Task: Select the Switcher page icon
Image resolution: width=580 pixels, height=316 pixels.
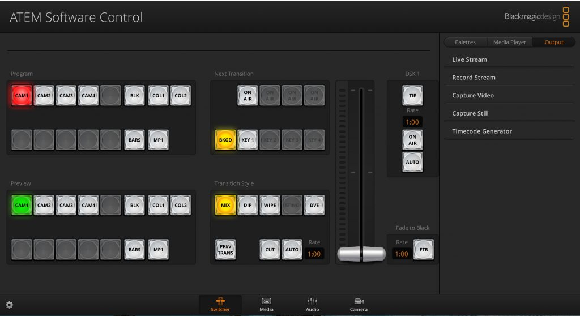Action: pyautogui.click(x=220, y=304)
